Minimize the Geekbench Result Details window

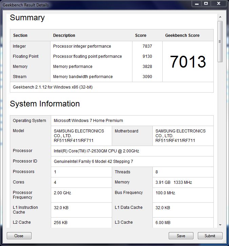197,4
